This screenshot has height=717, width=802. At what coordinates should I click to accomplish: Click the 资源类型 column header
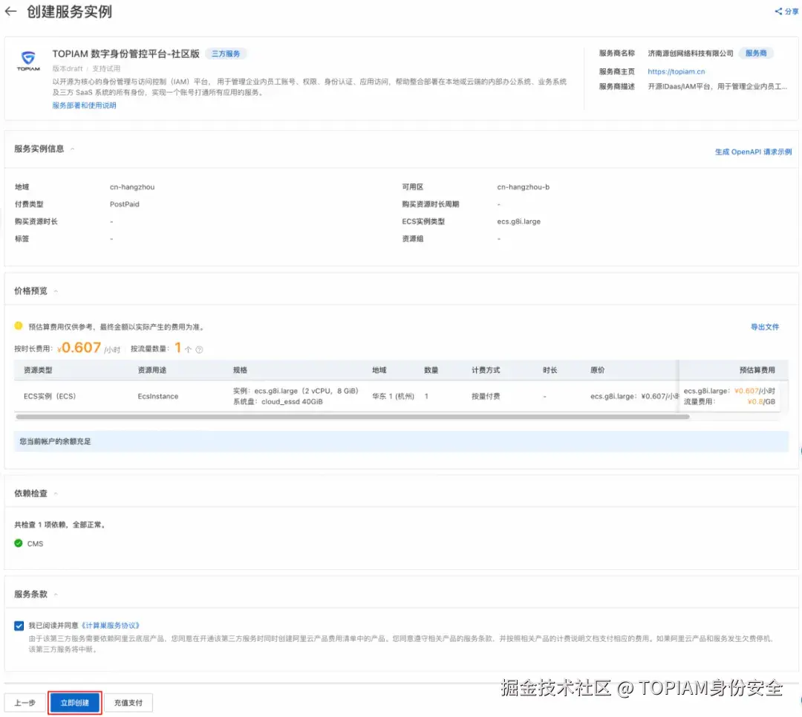[x=38, y=370]
